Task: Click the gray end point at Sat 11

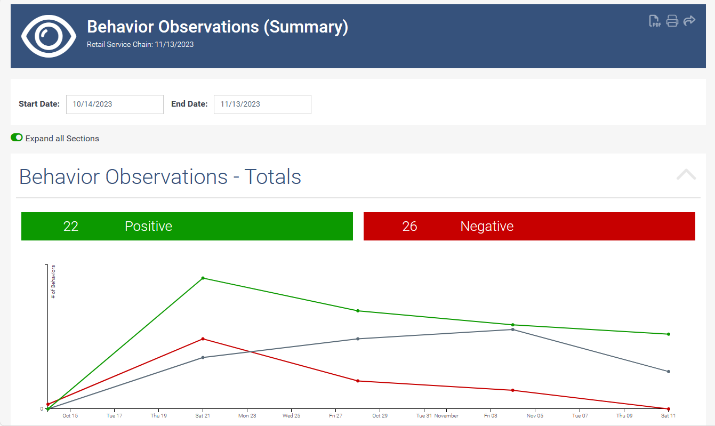Action: (668, 372)
